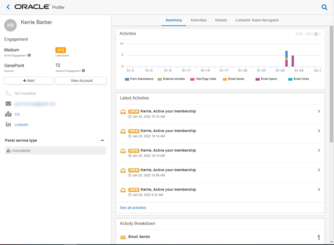The height and width of the screenshot is (245, 334).
Task: Click the blurred email address link
Action: (x=35, y=104)
